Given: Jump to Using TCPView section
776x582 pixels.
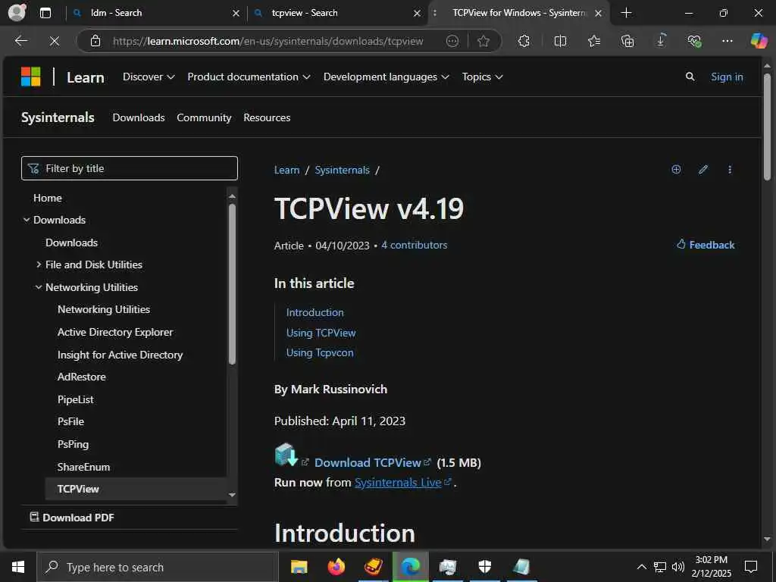Looking at the screenshot, I should [x=321, y=333].
